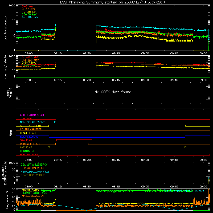Image resolution: width=213 pixels, height=213 pixels.
Task: Click the 'Flags' vertical axis title
Action: tap(11, 133)
